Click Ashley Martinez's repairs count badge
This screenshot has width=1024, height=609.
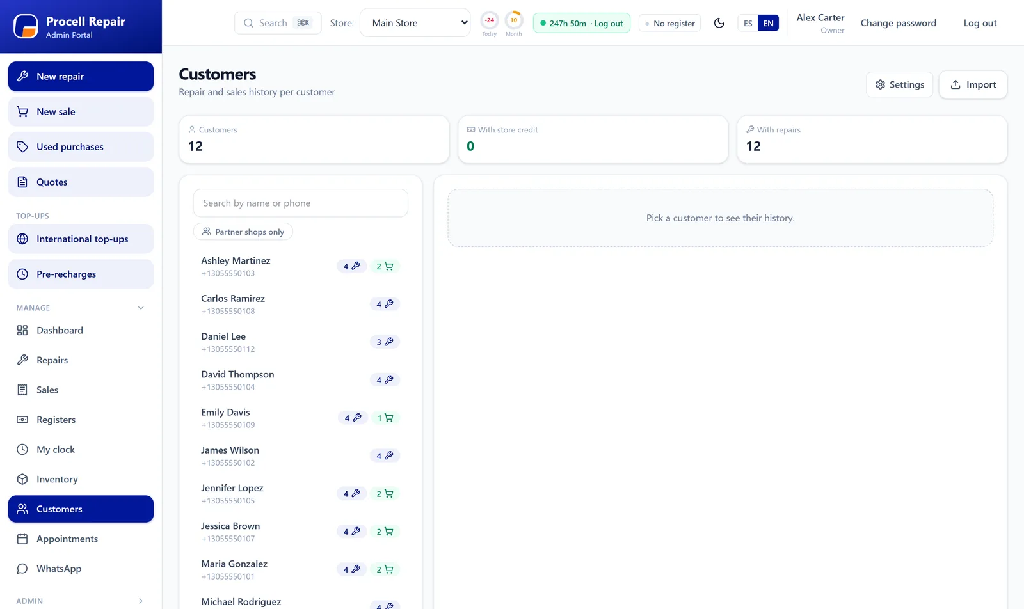coord(352,266)
